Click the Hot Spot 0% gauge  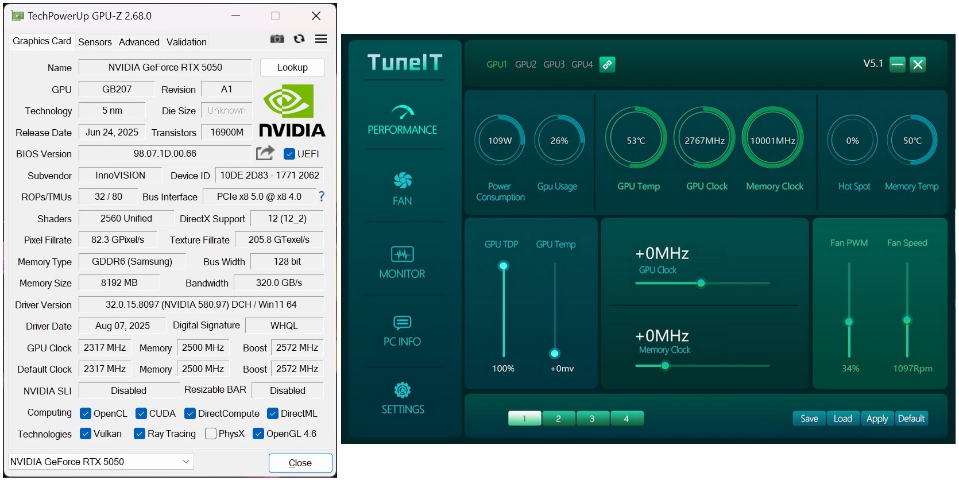[852, 140]
